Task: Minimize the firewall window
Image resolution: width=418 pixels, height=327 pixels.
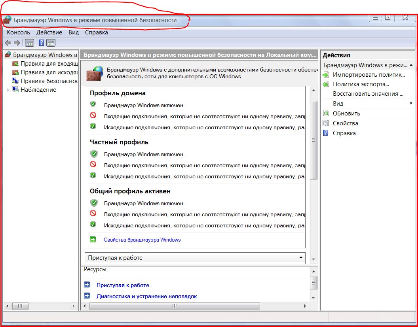Action: (376, 18)
